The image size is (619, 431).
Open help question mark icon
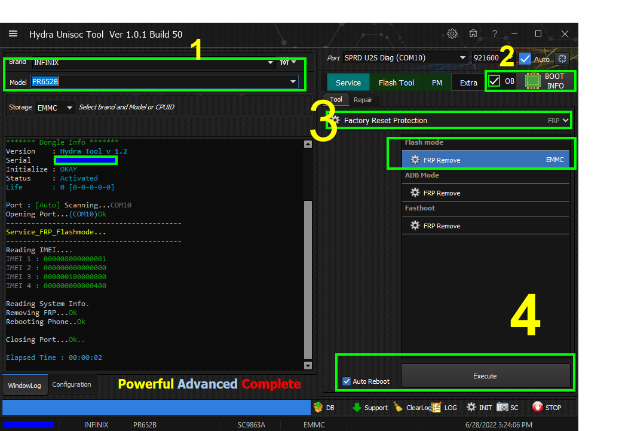[x=494, y=34]
